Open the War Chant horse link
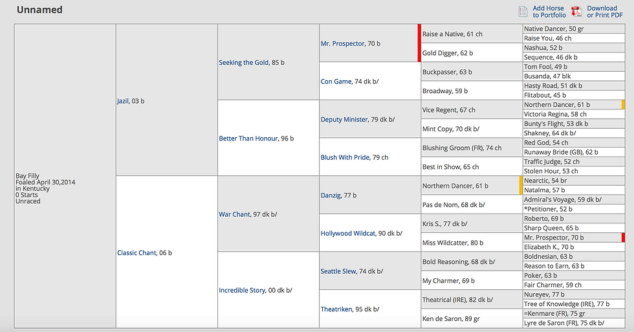 pyautogui.click(x=234, y=214)
